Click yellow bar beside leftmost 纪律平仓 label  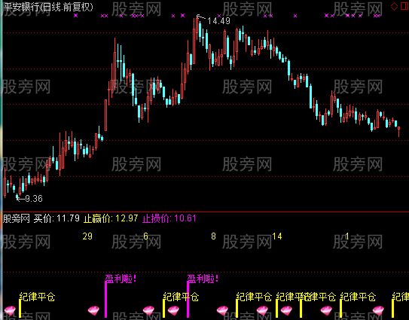tap(20, 309)
